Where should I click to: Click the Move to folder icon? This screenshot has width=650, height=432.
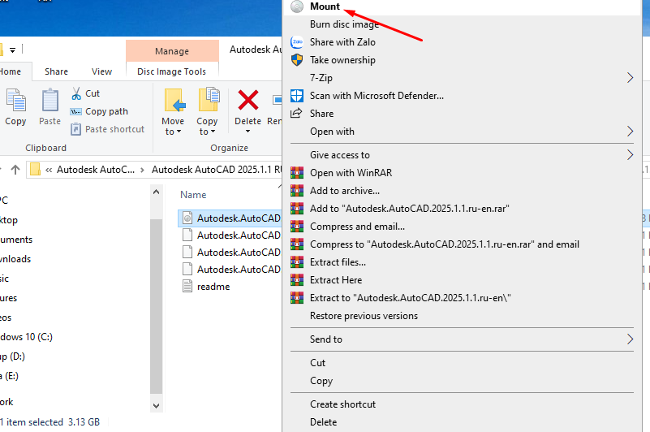point(174,100)
